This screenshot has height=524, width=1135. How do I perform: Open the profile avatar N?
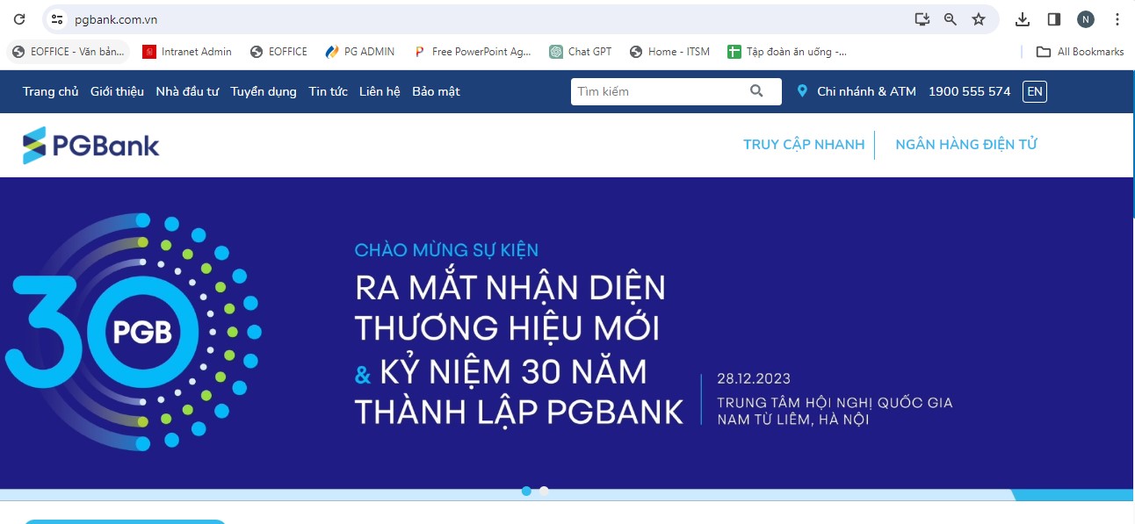1086,18
